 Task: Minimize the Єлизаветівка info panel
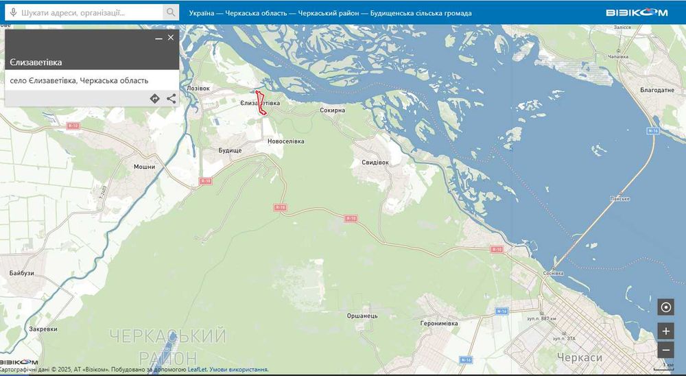coord(158,38)
